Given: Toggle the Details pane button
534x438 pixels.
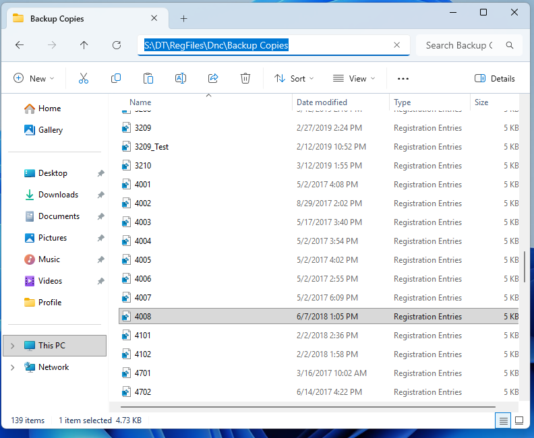Looking at the screenshot, I should coord(494,79).
